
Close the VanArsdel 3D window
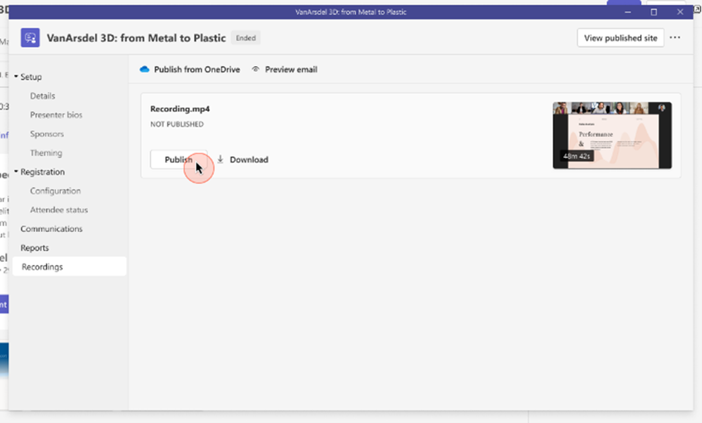coord(680,12)
